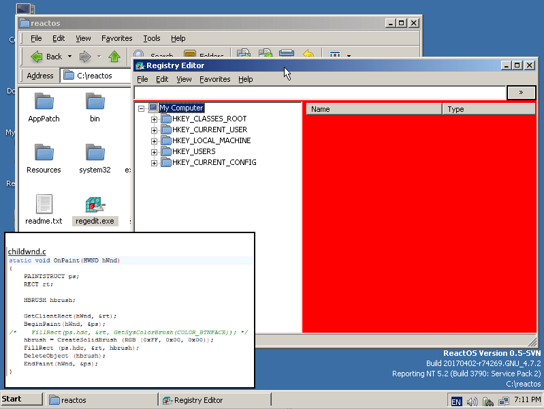Click the 7:11 PM clock
The image size is (544, 409).
click(x=527, y=399)
